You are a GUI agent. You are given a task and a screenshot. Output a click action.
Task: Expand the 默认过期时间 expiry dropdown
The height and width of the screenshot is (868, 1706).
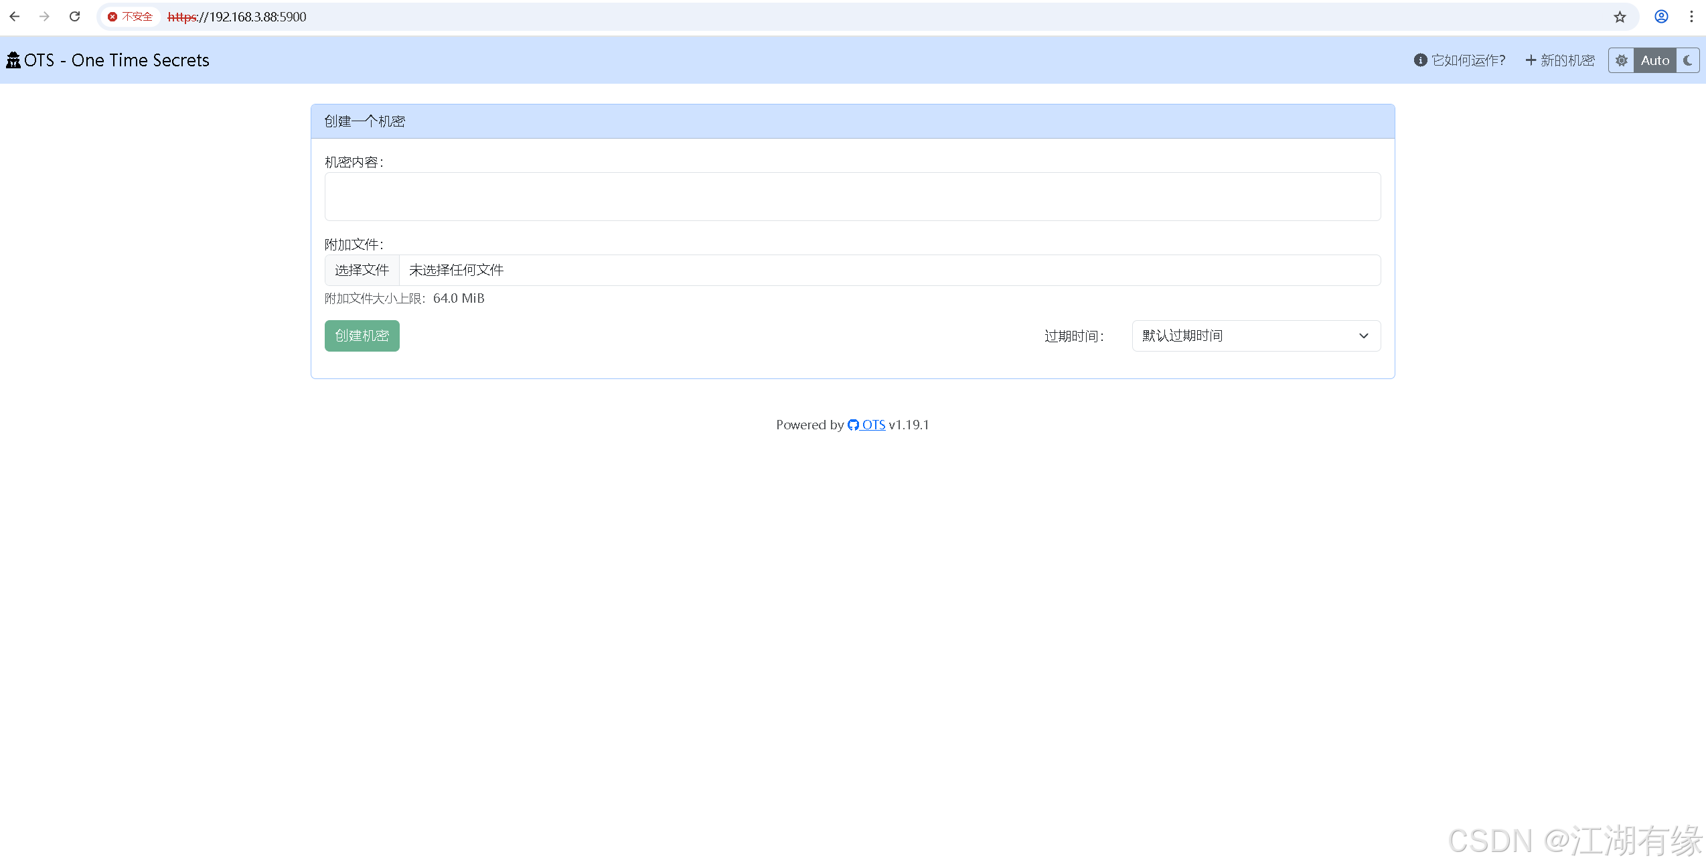pos(1255,336)
